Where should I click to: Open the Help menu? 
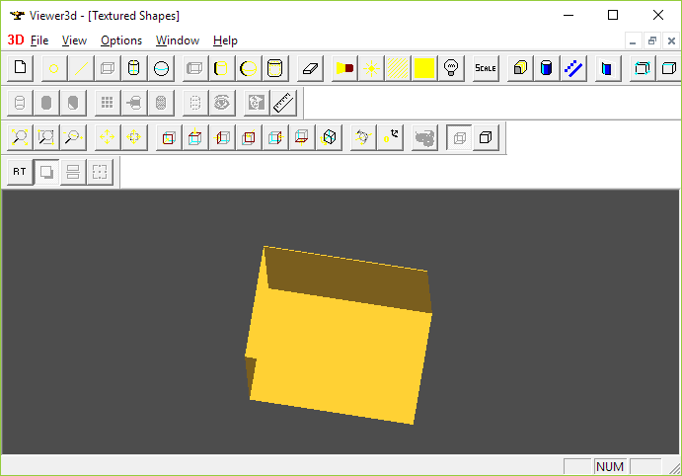click(225, 40)
